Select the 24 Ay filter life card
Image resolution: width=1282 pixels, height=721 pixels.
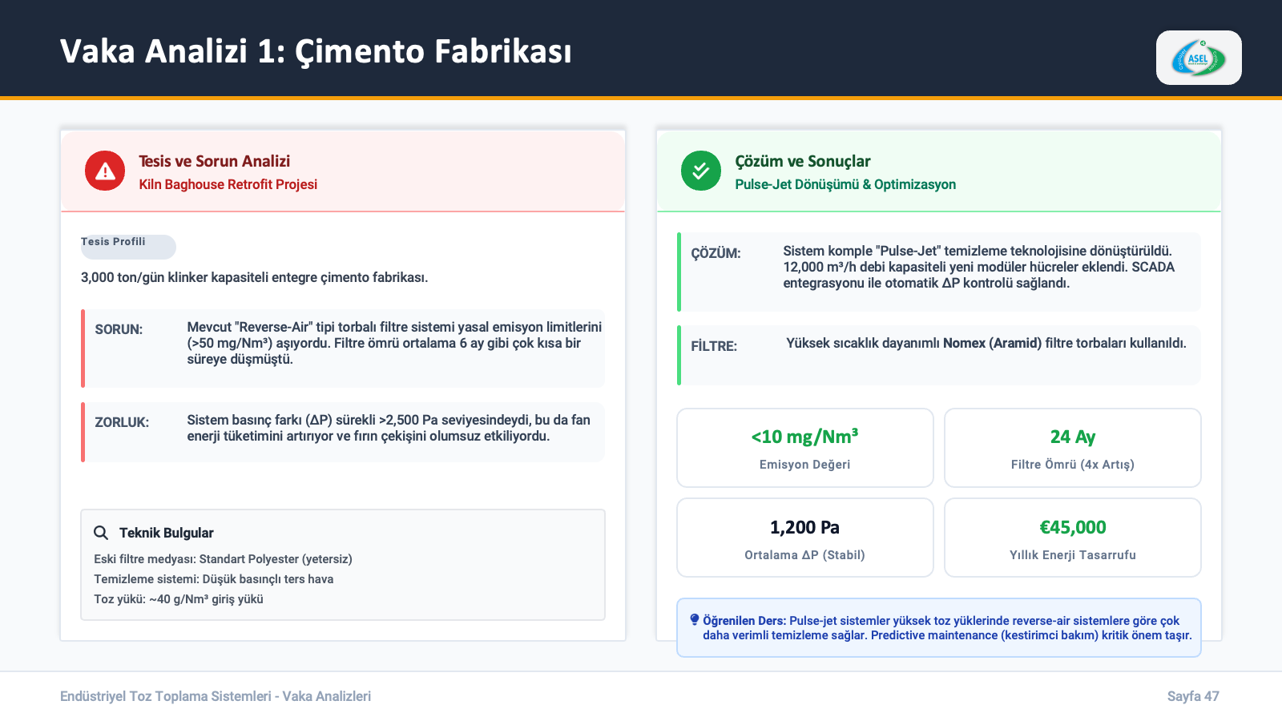[1072, 448]
